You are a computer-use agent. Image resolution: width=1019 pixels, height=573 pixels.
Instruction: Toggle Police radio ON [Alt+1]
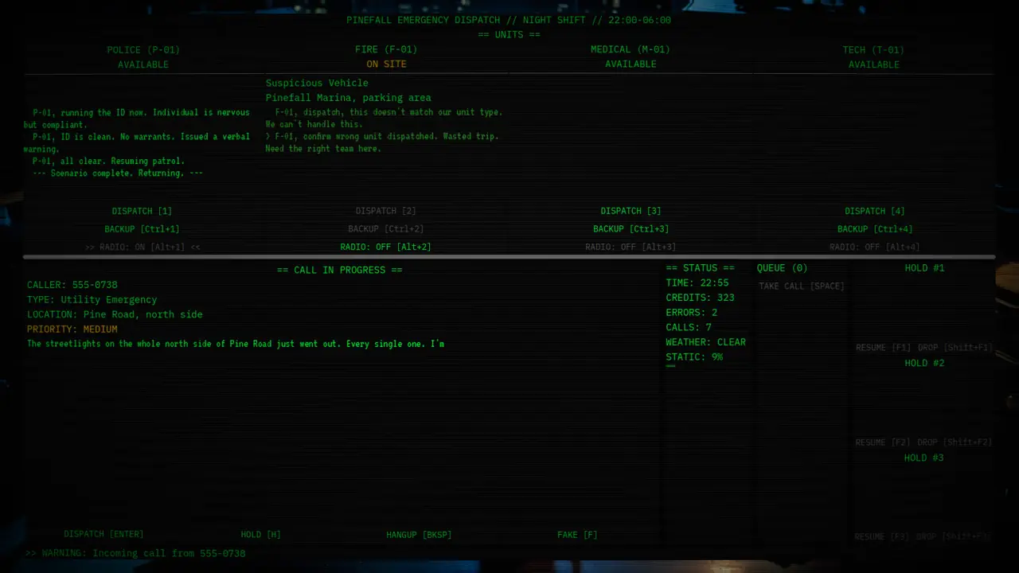(x=143, y=248)
